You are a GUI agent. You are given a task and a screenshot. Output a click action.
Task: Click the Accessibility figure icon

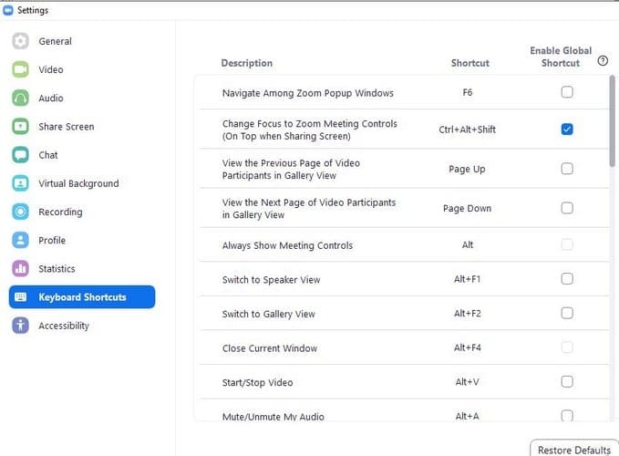[x=20, y=326]
